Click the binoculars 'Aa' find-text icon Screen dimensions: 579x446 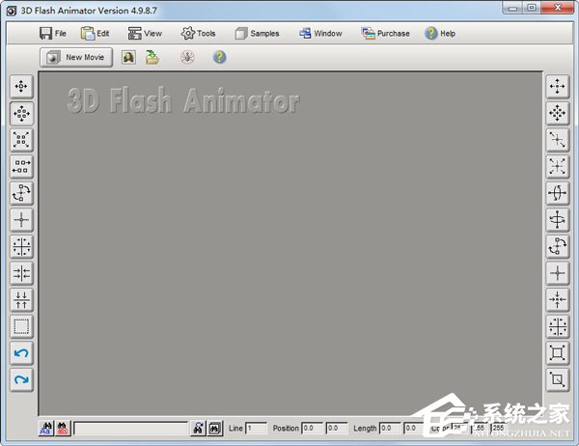pos(46,429)
